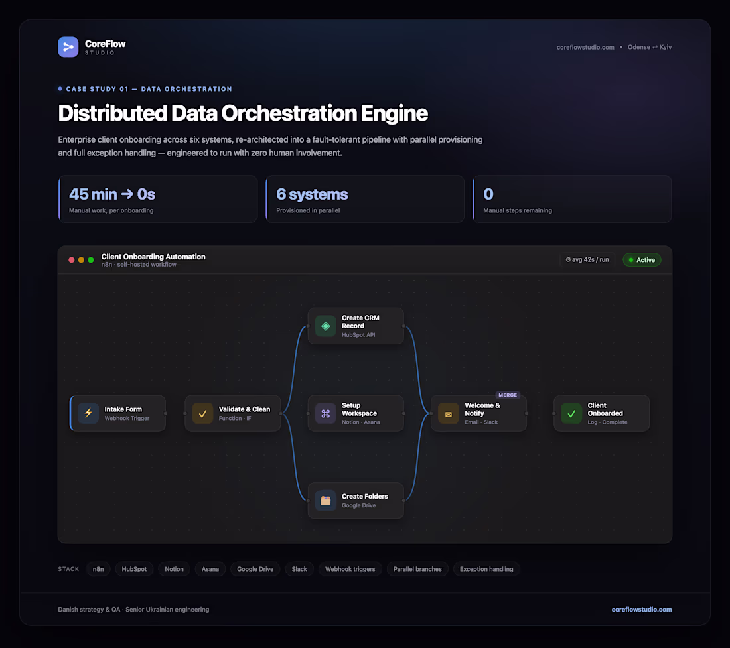Click the Exception handling tag
Image resolution: width=730 pixels, height=648 pixels.
[x=486, y=569]
